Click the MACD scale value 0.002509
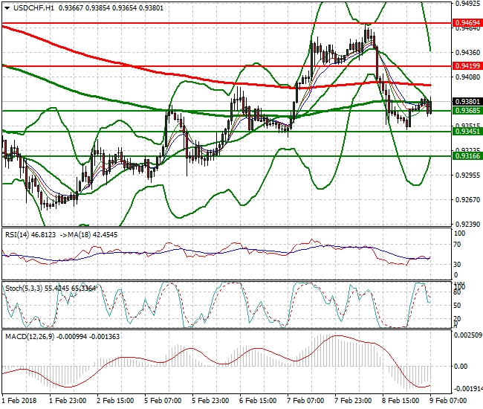The width and height of the screenshot is (483, 409). click(x=468, y=335)
